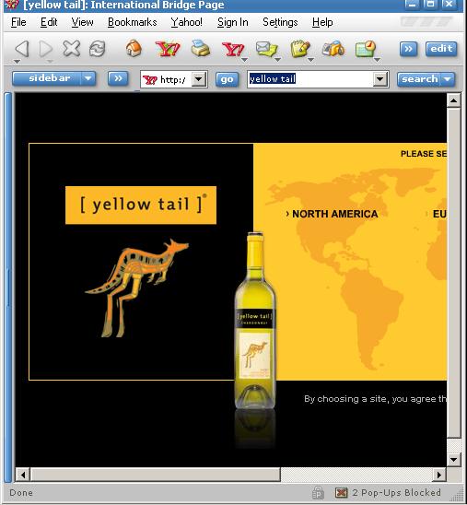Open Back button history dropdown arrow
Viewport: 467px width, 505px height.
click(x=18, y=61)
